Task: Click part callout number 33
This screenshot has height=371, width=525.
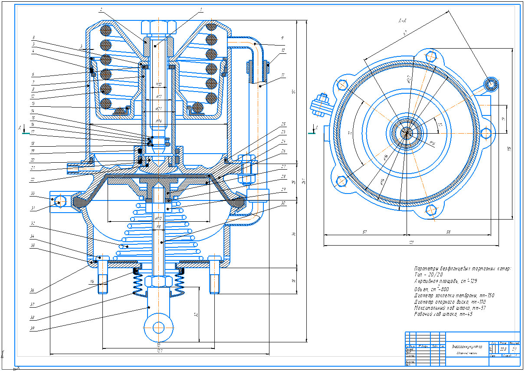Action: [33, 194]
